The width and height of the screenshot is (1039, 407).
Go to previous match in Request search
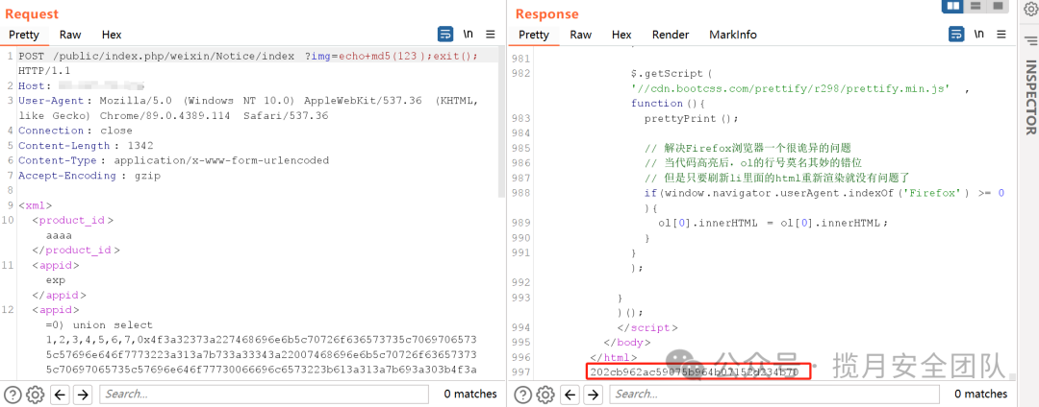(61, 395)
